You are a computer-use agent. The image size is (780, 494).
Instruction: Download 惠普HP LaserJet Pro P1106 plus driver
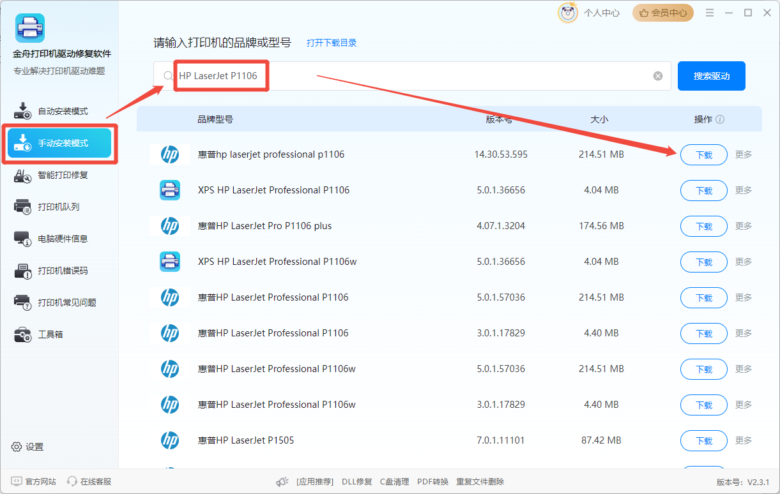[x=704, y=226]
